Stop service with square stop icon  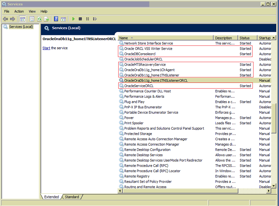[81, 19]
